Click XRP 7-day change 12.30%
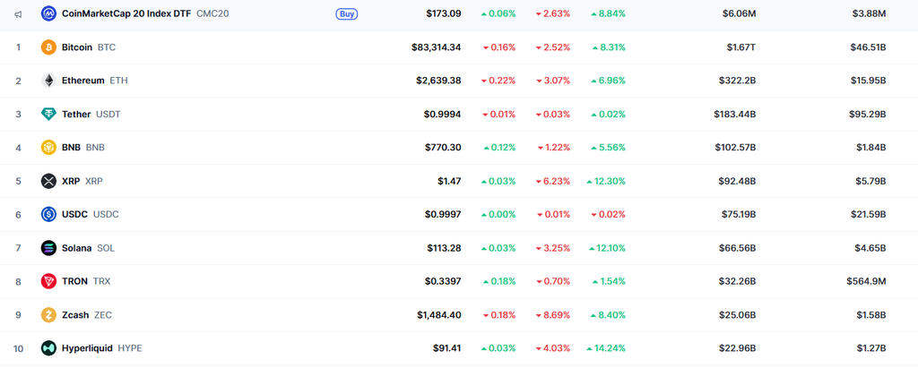This screenshot has height=368, width=918. click(x=606, y=181)
